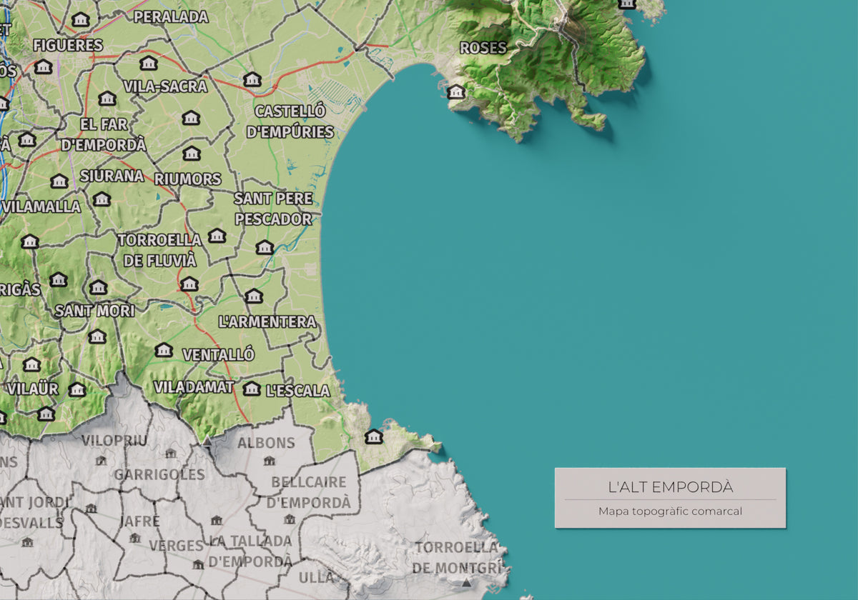Click the GARRIGOLES label

[x=159, y=474]
